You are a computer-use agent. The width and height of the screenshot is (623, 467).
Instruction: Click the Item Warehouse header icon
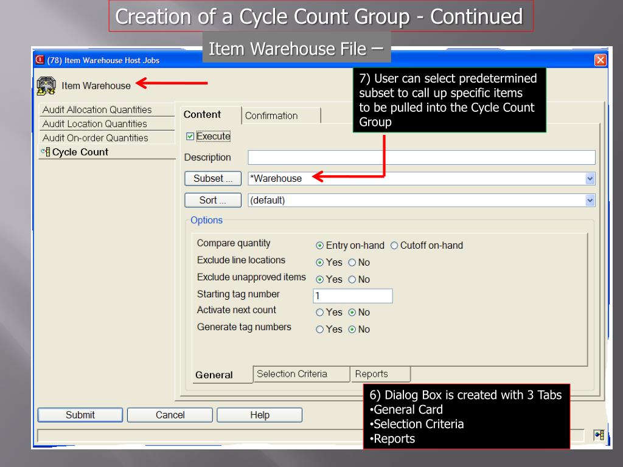click(x=46, y=85)
